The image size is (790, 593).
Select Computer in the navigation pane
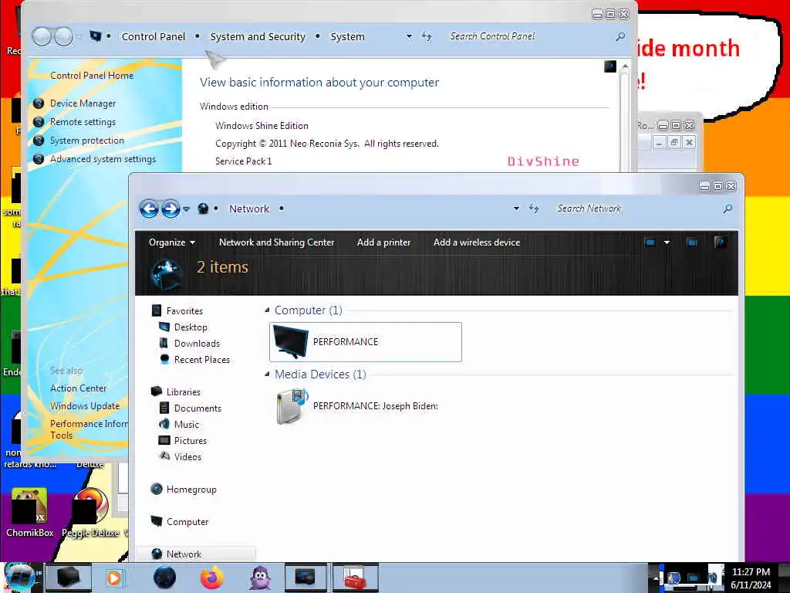click(187, 522)
